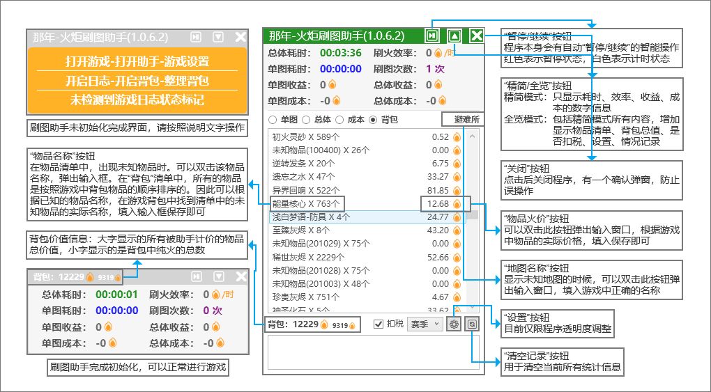Viewport: 711px width, 392px height.
Task: Click the clear-records icon beside the gear
Action: pos(472,324)
